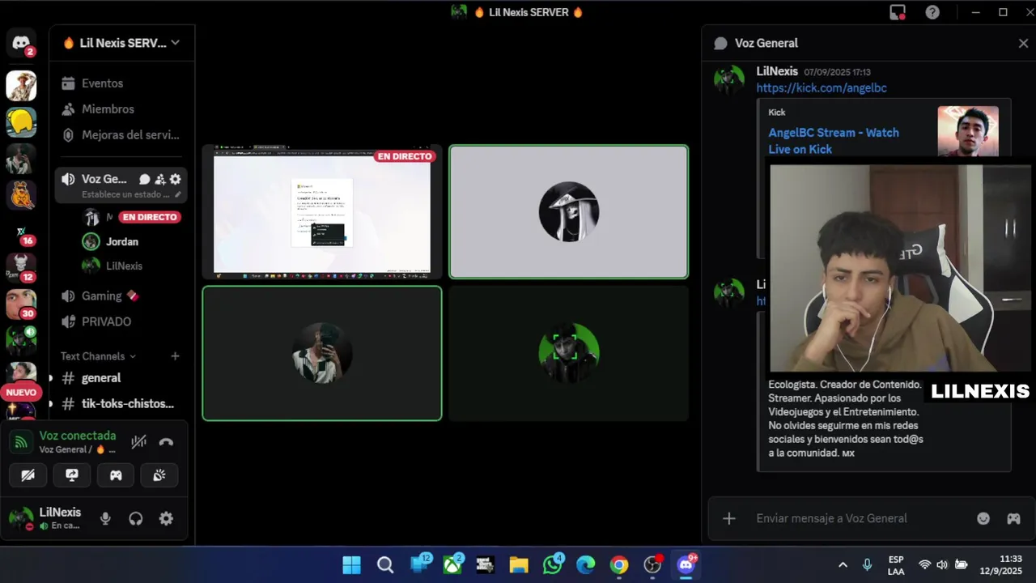Toggle headphone deafen in user panel
This screenshot has width=1036, height=583.
136,519
